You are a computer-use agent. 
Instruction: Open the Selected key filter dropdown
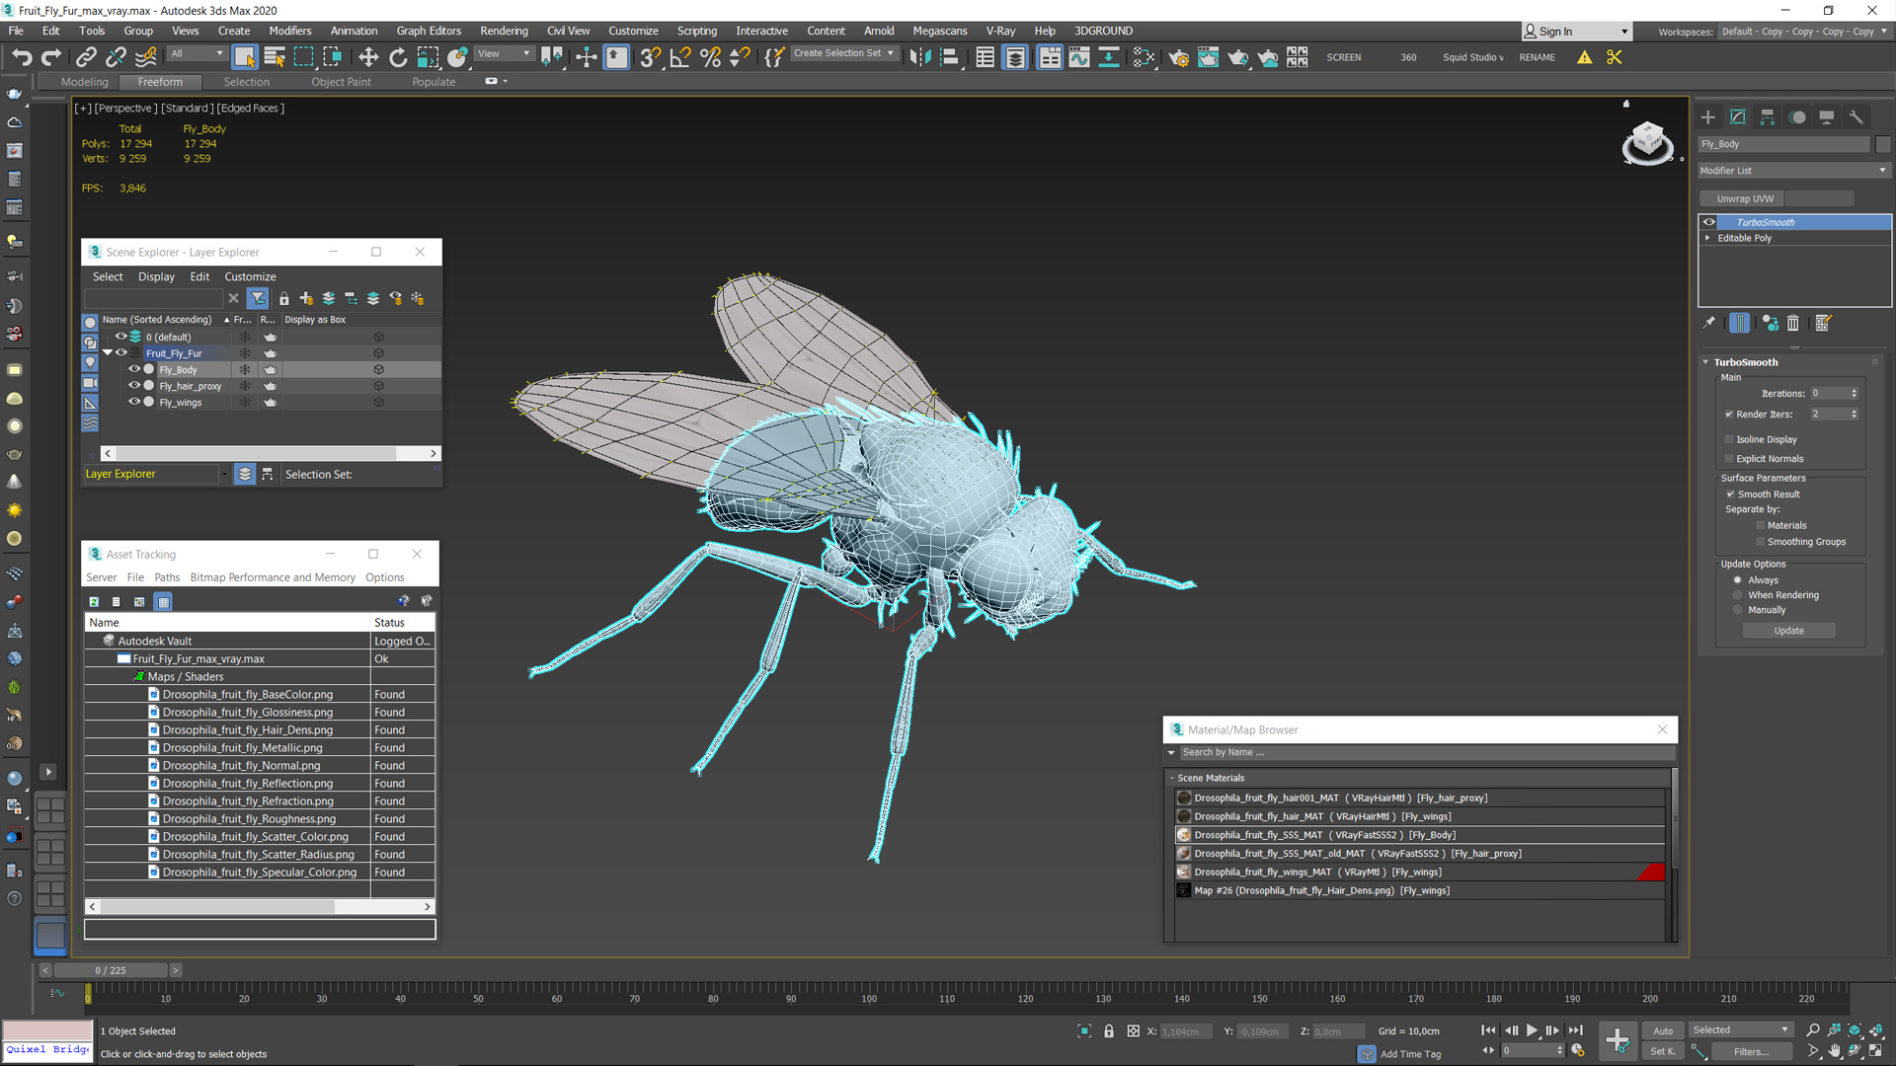pyautogui.click(x=1741, y=1030)
